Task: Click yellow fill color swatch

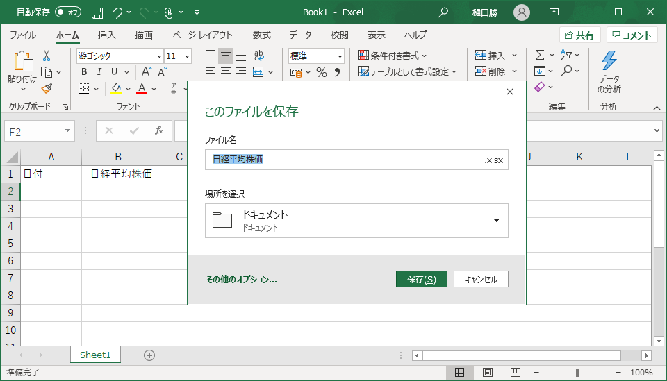Action: click(x=116, y=89)
